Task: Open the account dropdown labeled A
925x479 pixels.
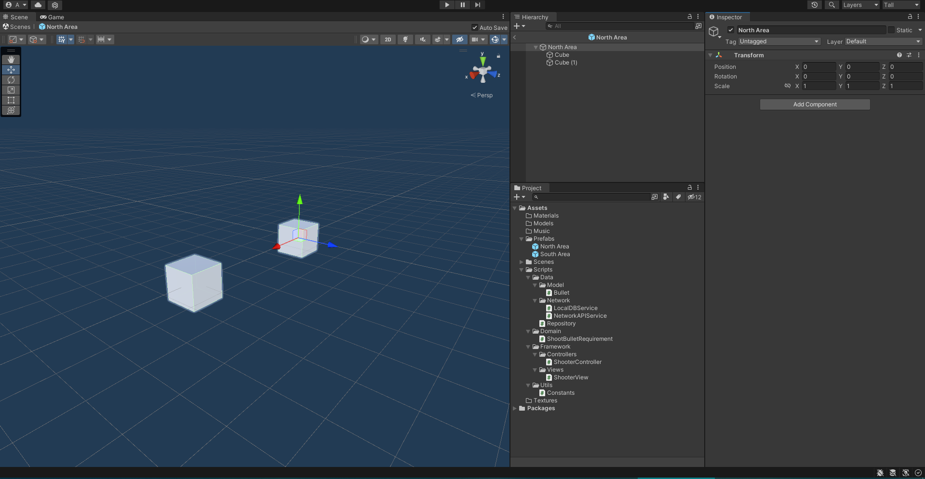Action: point(16,5)
